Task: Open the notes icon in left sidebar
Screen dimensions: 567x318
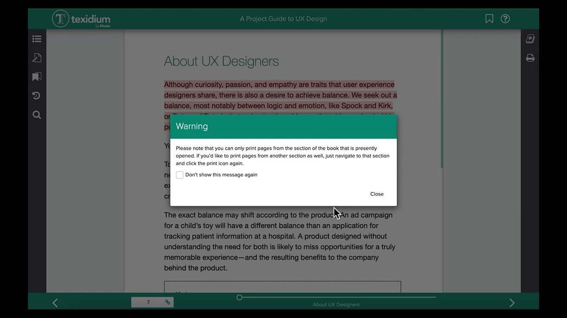Action: pyautogui.click(x=37, y=58)
